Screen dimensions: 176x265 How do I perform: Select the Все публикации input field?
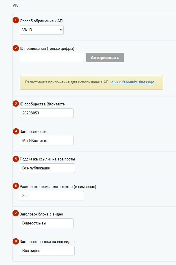pyautogui.click(x=47, y=168)
